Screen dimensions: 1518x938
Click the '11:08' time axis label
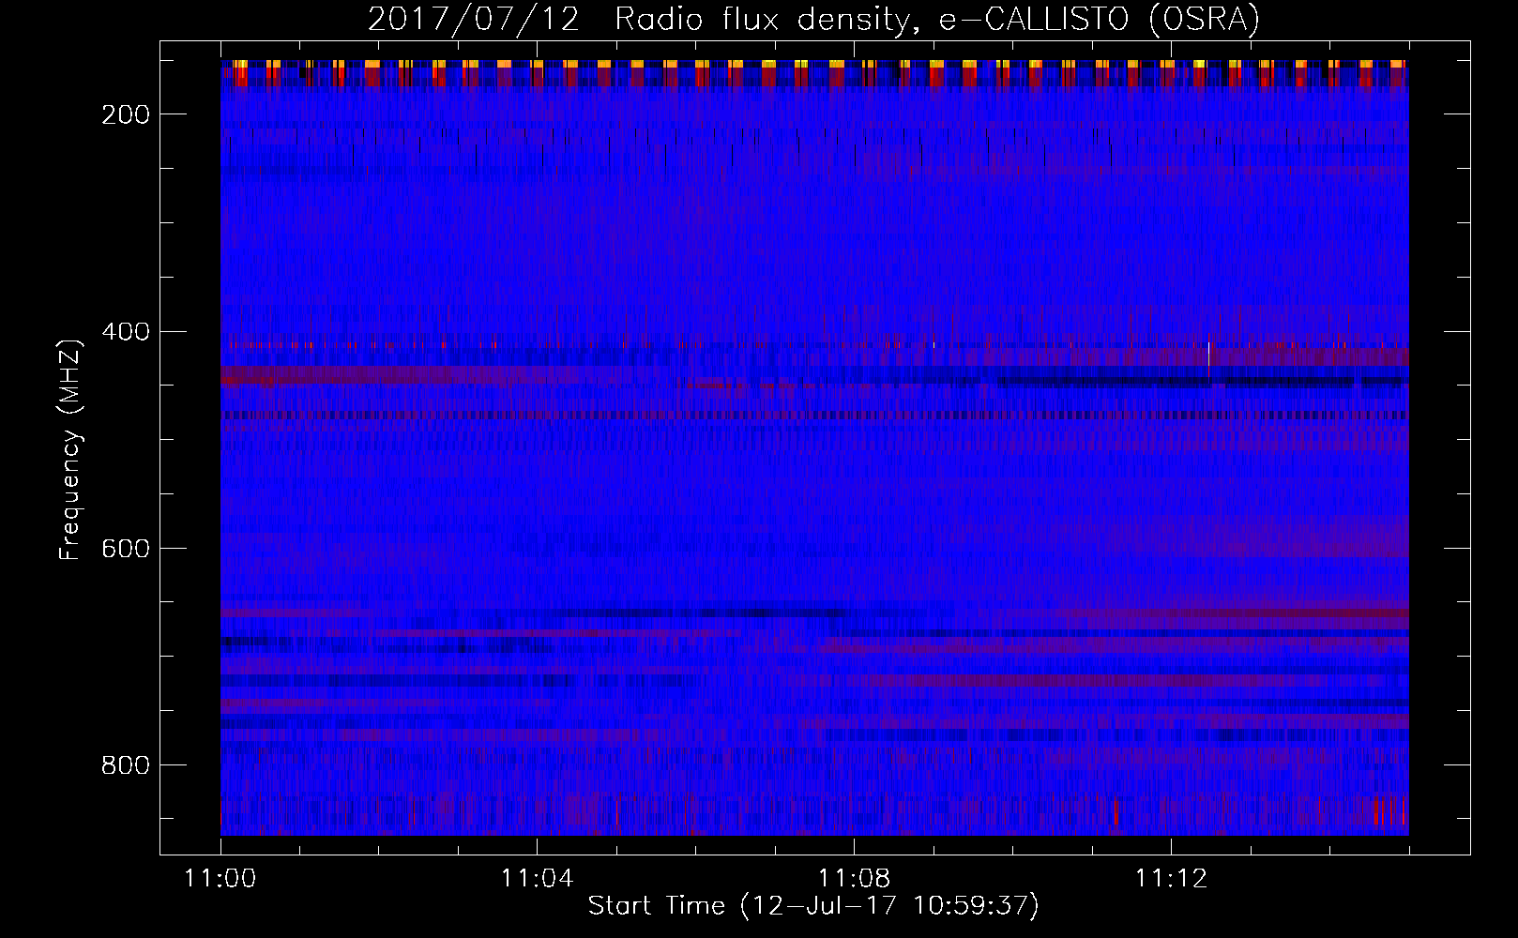[x=854, y=879]
